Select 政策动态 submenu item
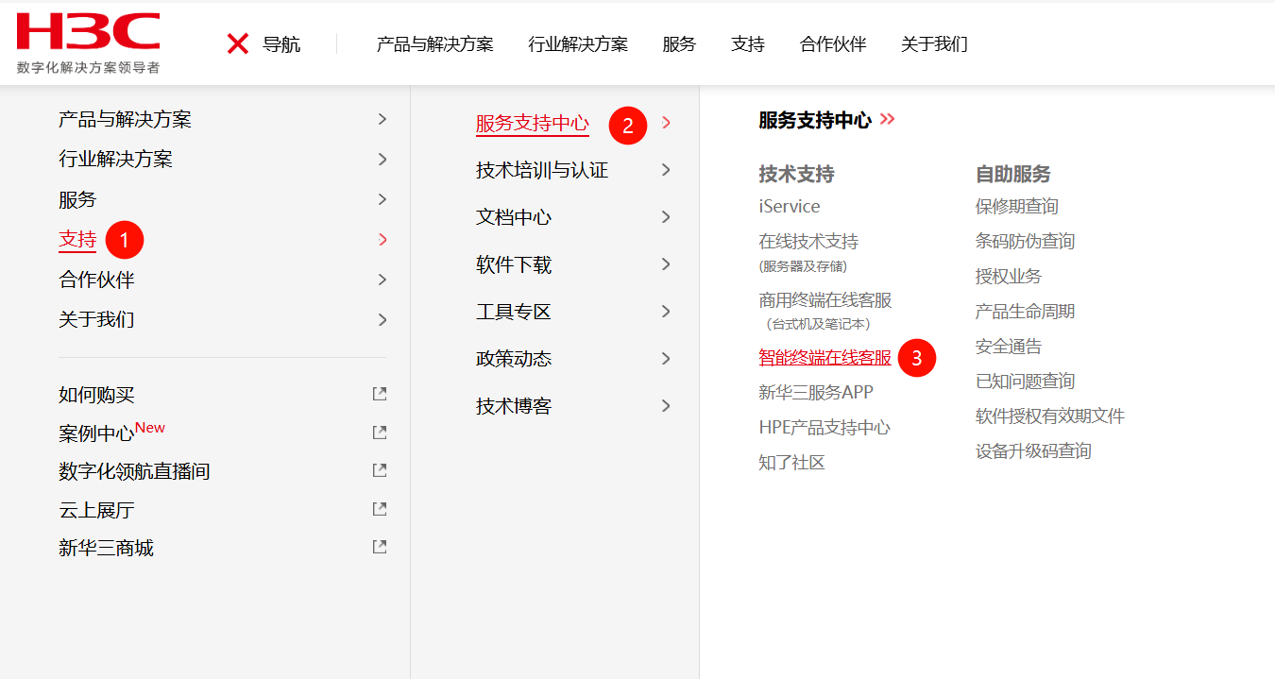This screenshot has width=1275, height=679. point(514,359)
